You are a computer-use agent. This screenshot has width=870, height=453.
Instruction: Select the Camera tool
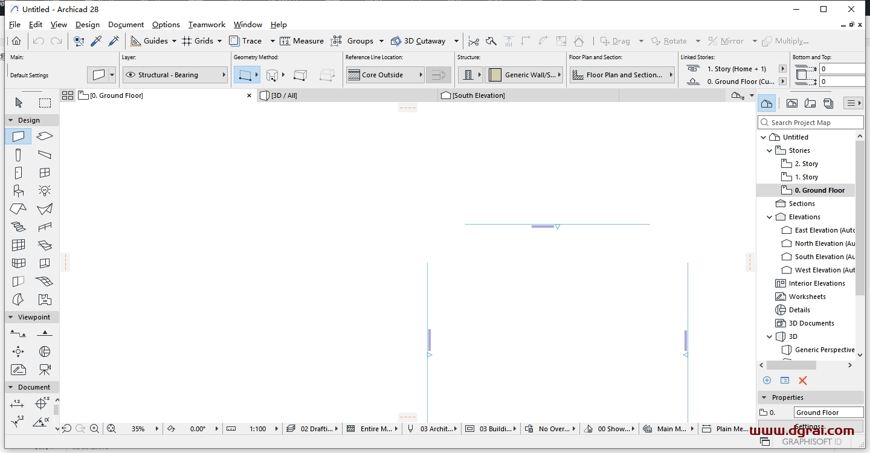click(x=45, y=370)
